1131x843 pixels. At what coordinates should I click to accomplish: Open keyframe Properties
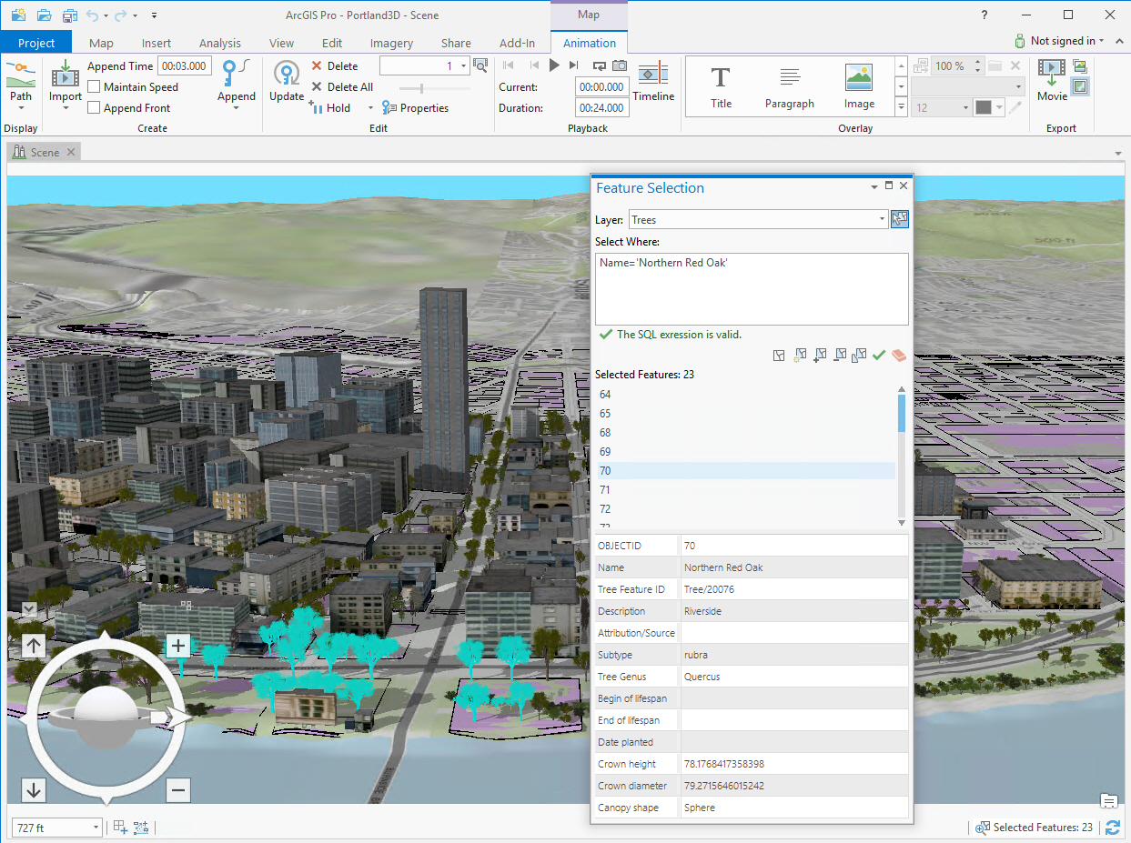(x=416, y=108)
